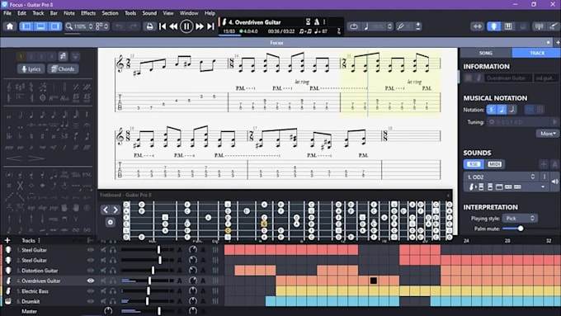
Task: Open the Track menu
Action: (38, 13)
